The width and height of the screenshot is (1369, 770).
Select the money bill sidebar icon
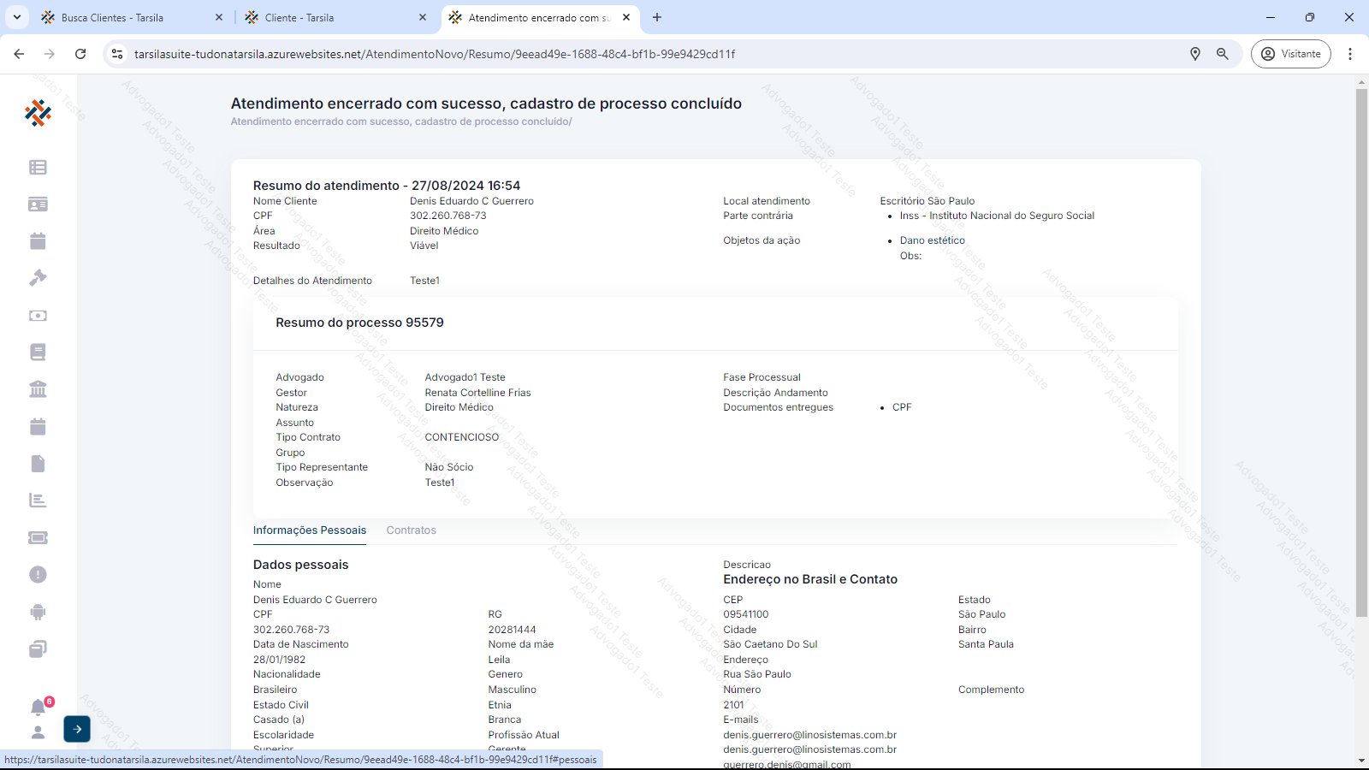38,316
